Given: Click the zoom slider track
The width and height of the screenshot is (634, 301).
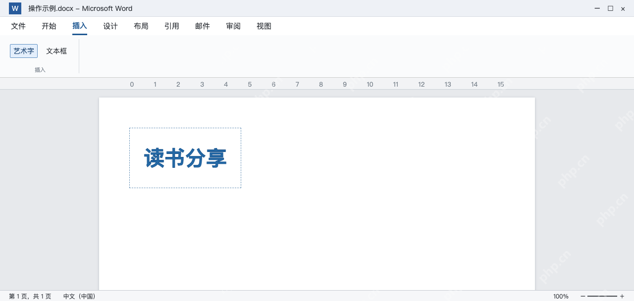Looking at the screenshot, I should tap(602, 296).
